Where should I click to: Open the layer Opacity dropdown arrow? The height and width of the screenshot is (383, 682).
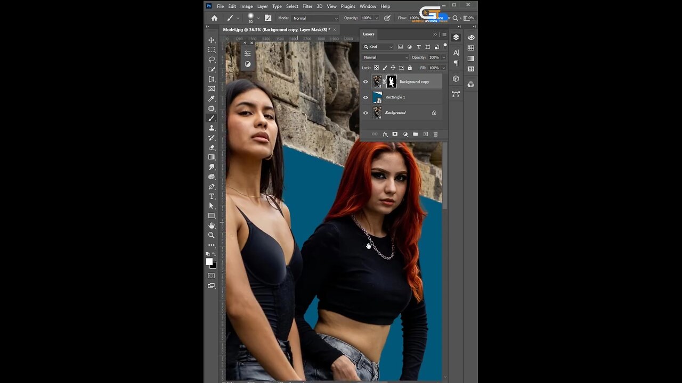(444, 57)
